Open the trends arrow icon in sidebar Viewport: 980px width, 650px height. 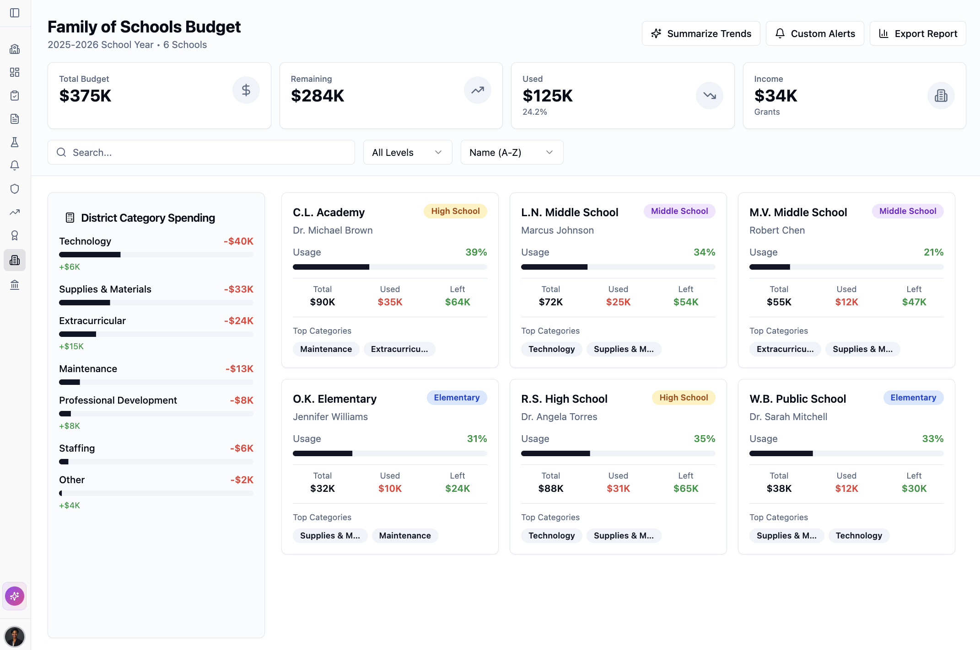pos(15,212)
